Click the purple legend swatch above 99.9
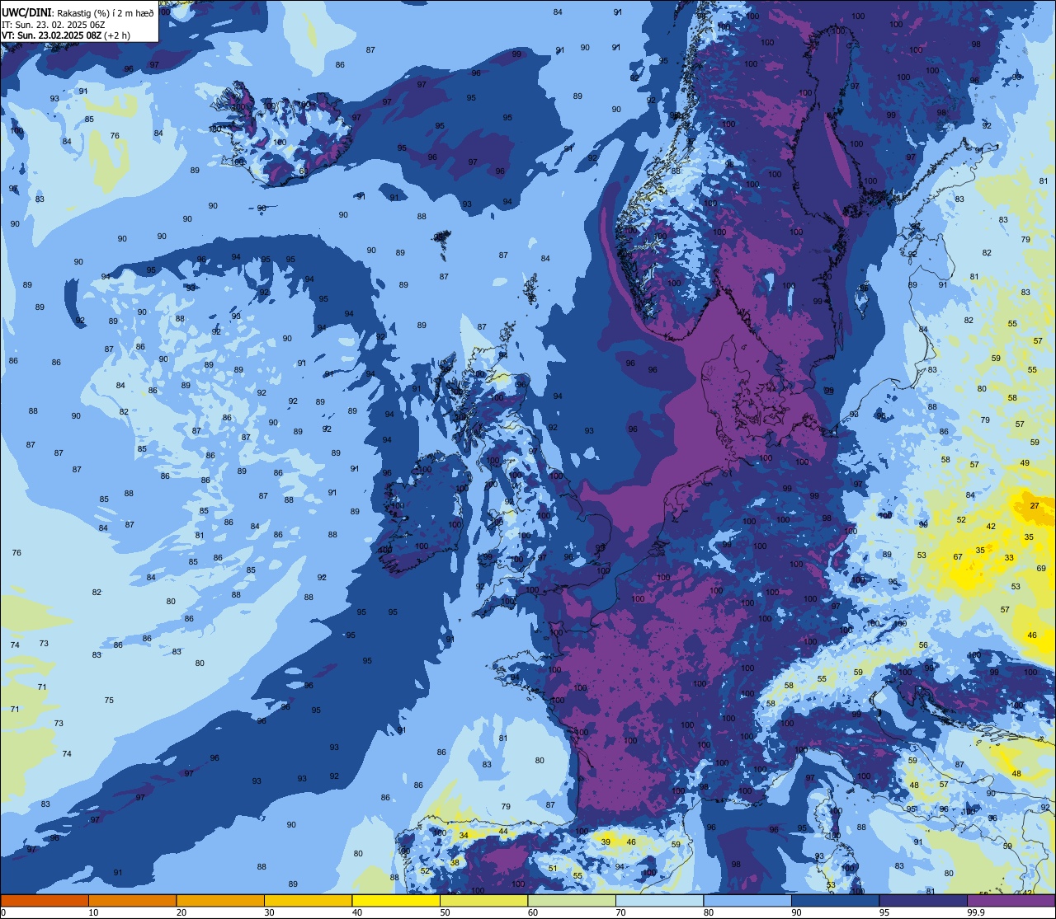The height and width of the screenshot is (919, 1056). (1011, 900)
